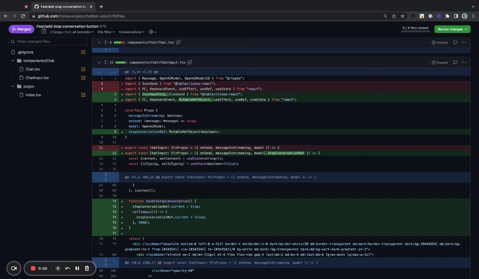Open the diff view settings gear

click(152, 32)
